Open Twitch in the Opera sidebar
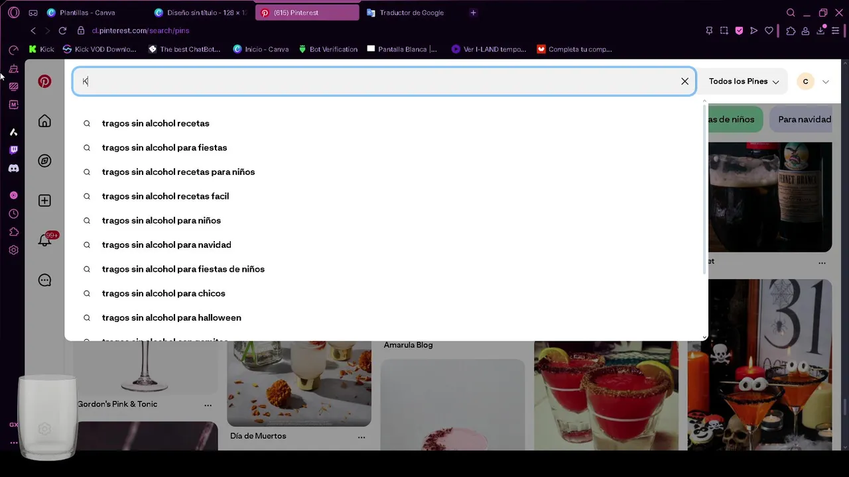 (x=13, y=150)
